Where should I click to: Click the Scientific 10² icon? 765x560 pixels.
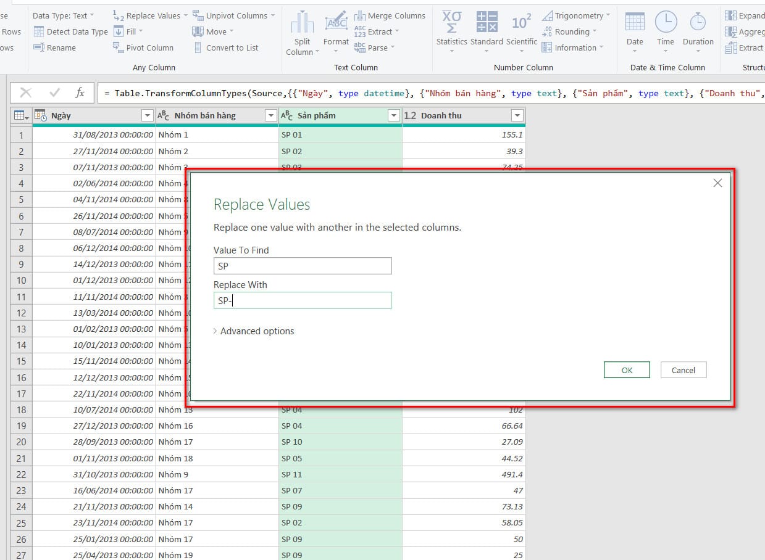pyautogui.click(x=521, y=22)
